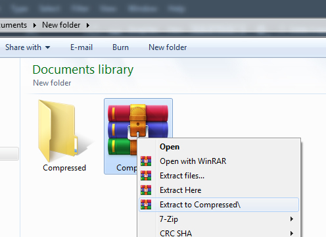Choose Extract files... menu entry
The height and width of the screenshot is (237, 326).
[x=219, y=176]
